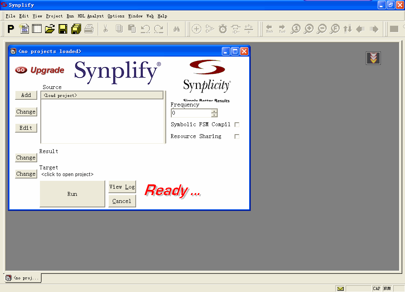Image resolution: width=405 pixels, height=292 pixels.
Task: Click the Back arrow toolbar icon
Action: [x=269, y=29]
